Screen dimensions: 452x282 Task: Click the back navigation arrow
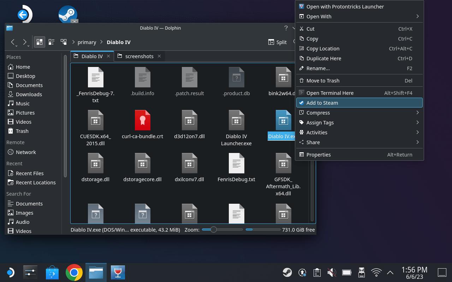click(x=13, y=42)
